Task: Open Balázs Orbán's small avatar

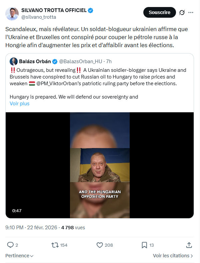Action: tap(14, 61)
